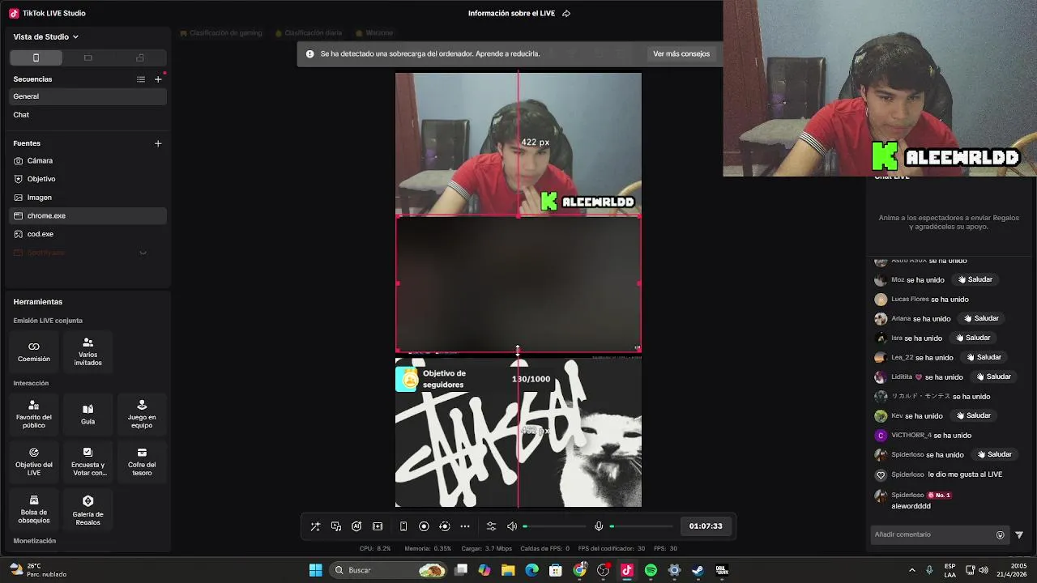The image size is (1037, 583).
Task: Open the emoji picker in comment box
Action: 1001,534
